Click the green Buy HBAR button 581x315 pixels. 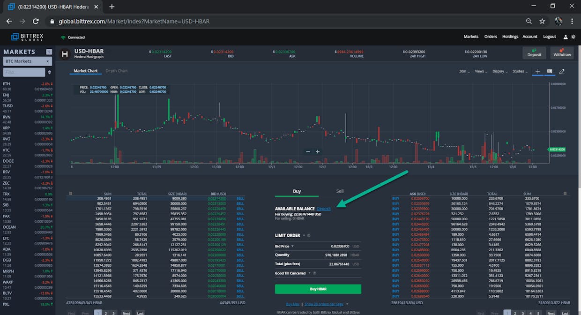pos(318,289)
